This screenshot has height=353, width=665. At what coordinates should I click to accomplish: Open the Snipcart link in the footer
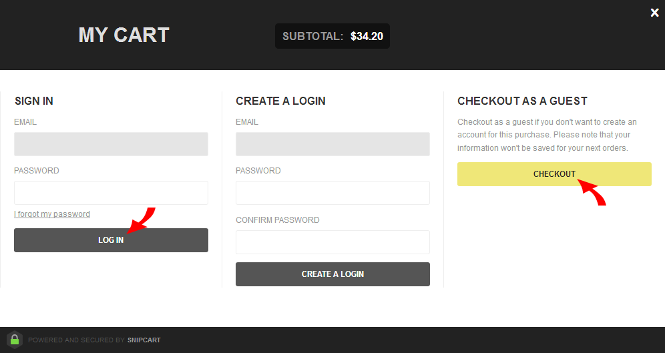pos(144,340)
